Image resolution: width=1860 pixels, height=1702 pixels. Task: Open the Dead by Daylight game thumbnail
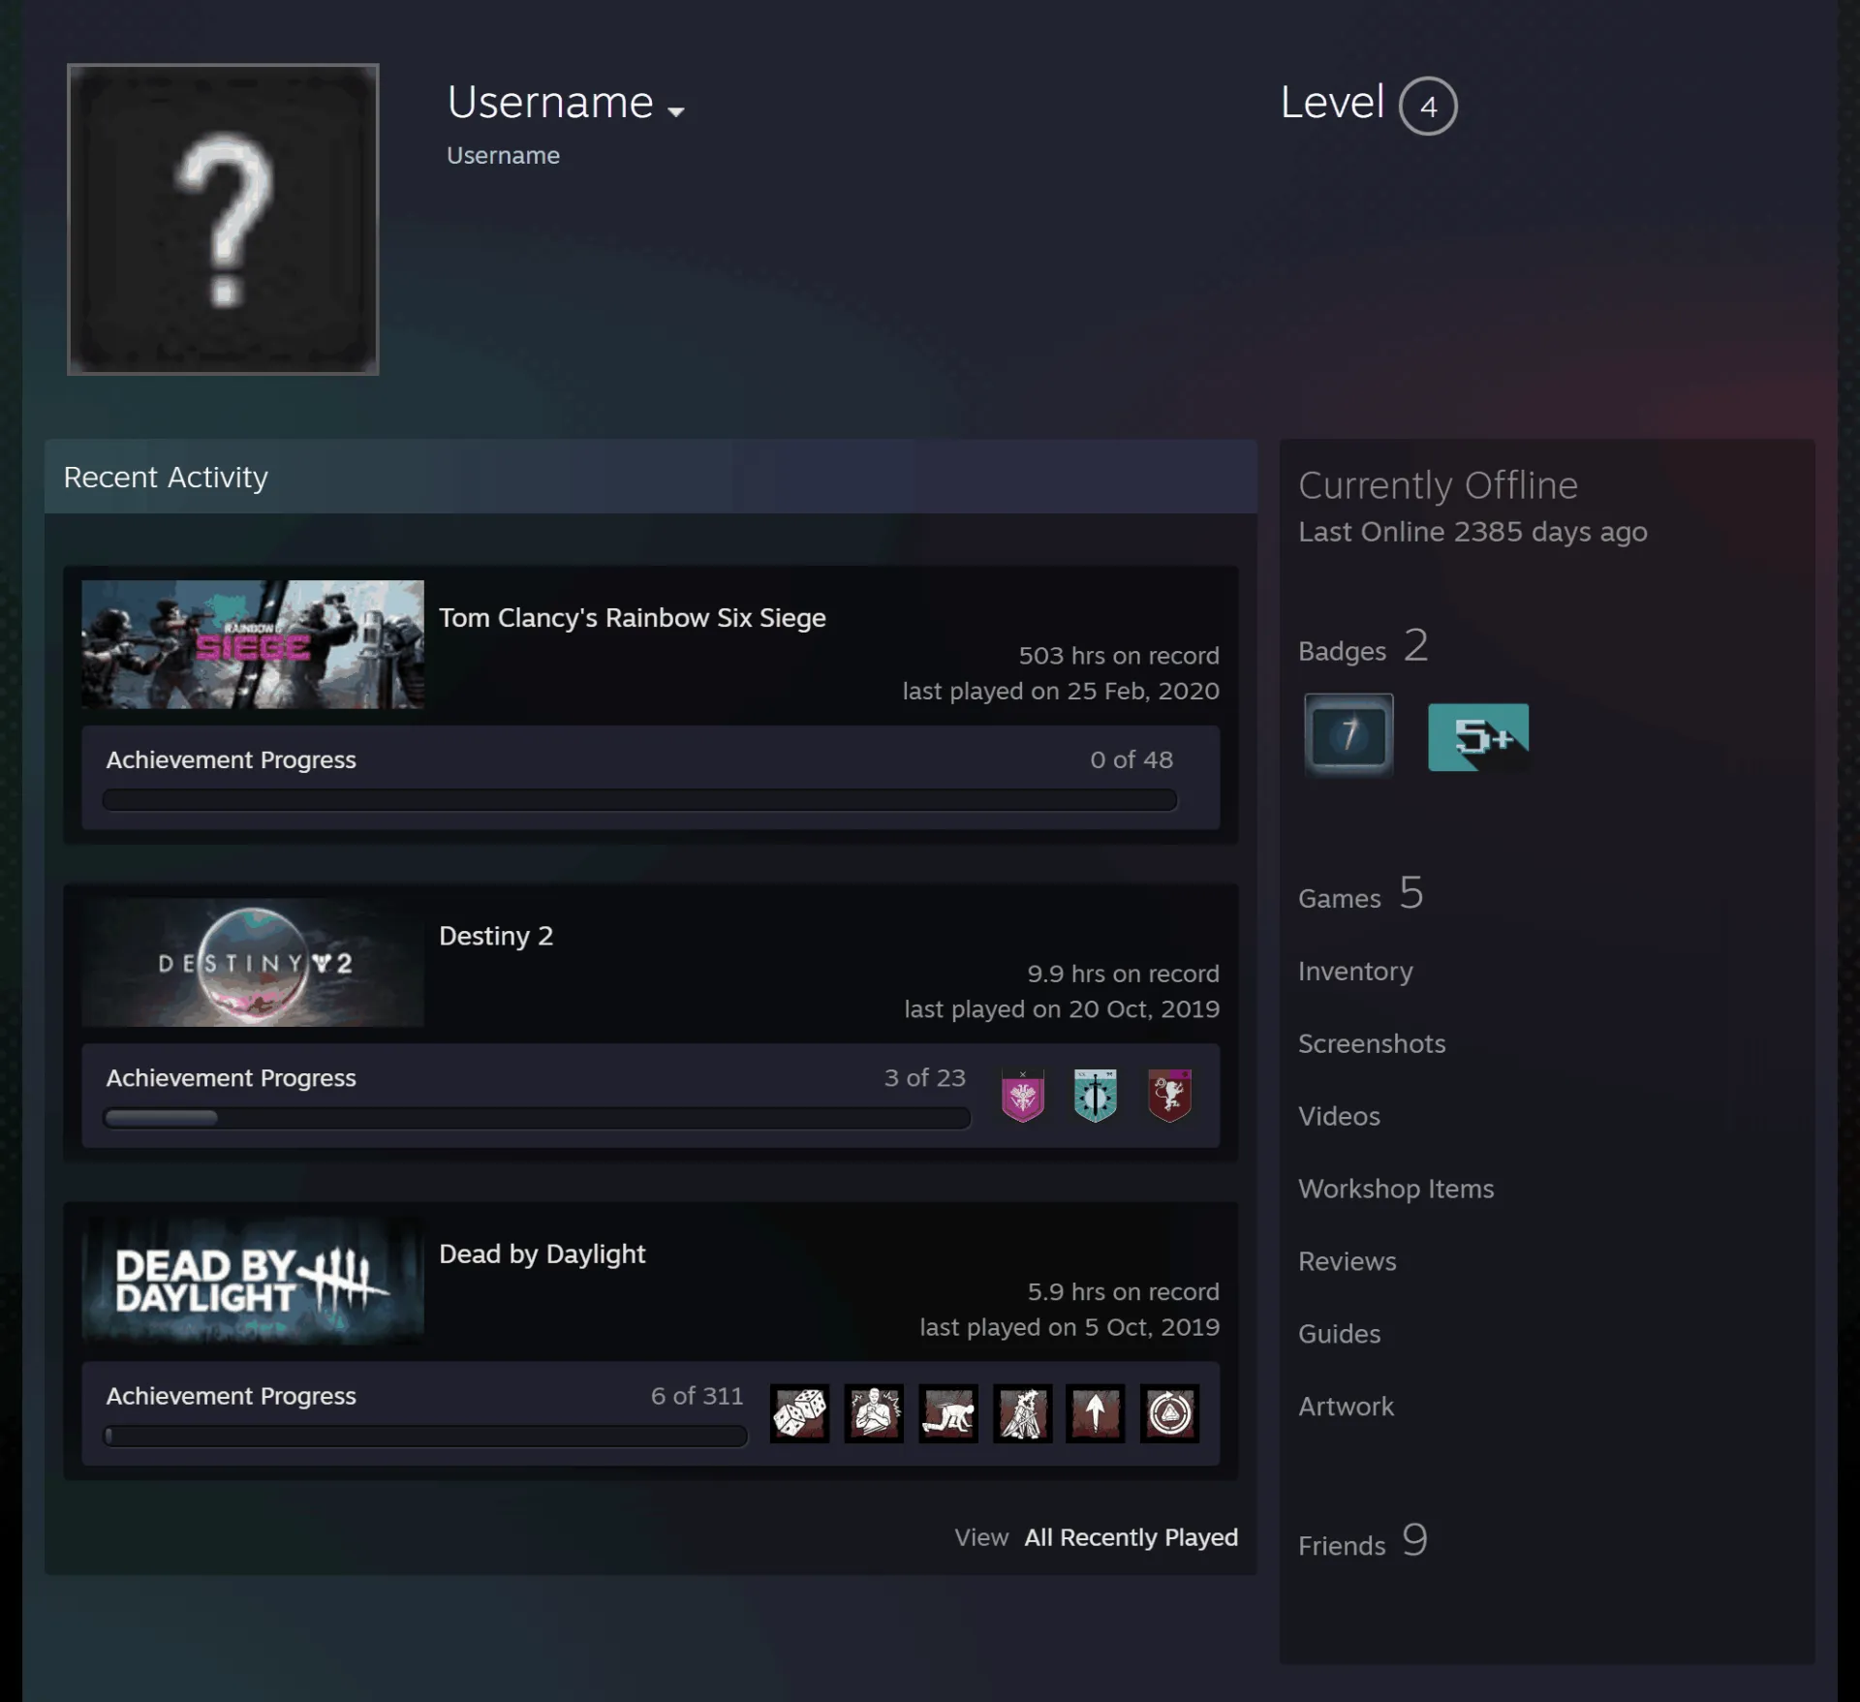253,1281
